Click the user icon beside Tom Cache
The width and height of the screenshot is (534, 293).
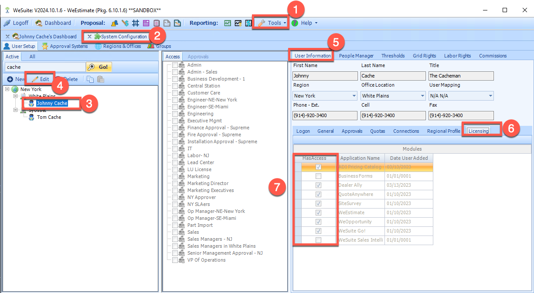31,117
